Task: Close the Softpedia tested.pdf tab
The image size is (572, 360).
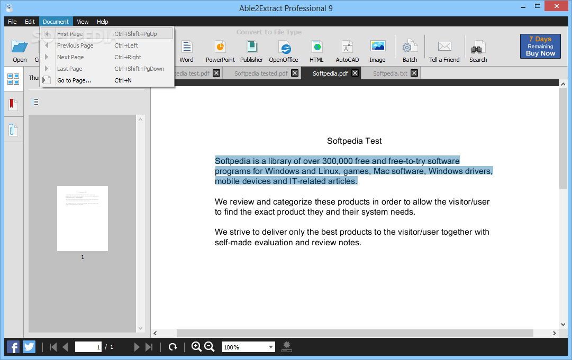Action: click(x=295, y=73)
